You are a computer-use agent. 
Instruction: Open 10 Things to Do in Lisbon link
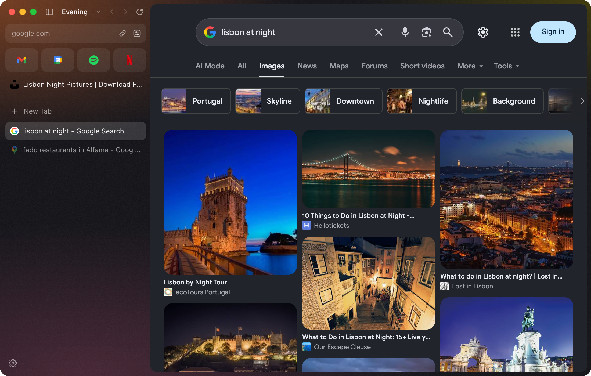coord(358,216)
